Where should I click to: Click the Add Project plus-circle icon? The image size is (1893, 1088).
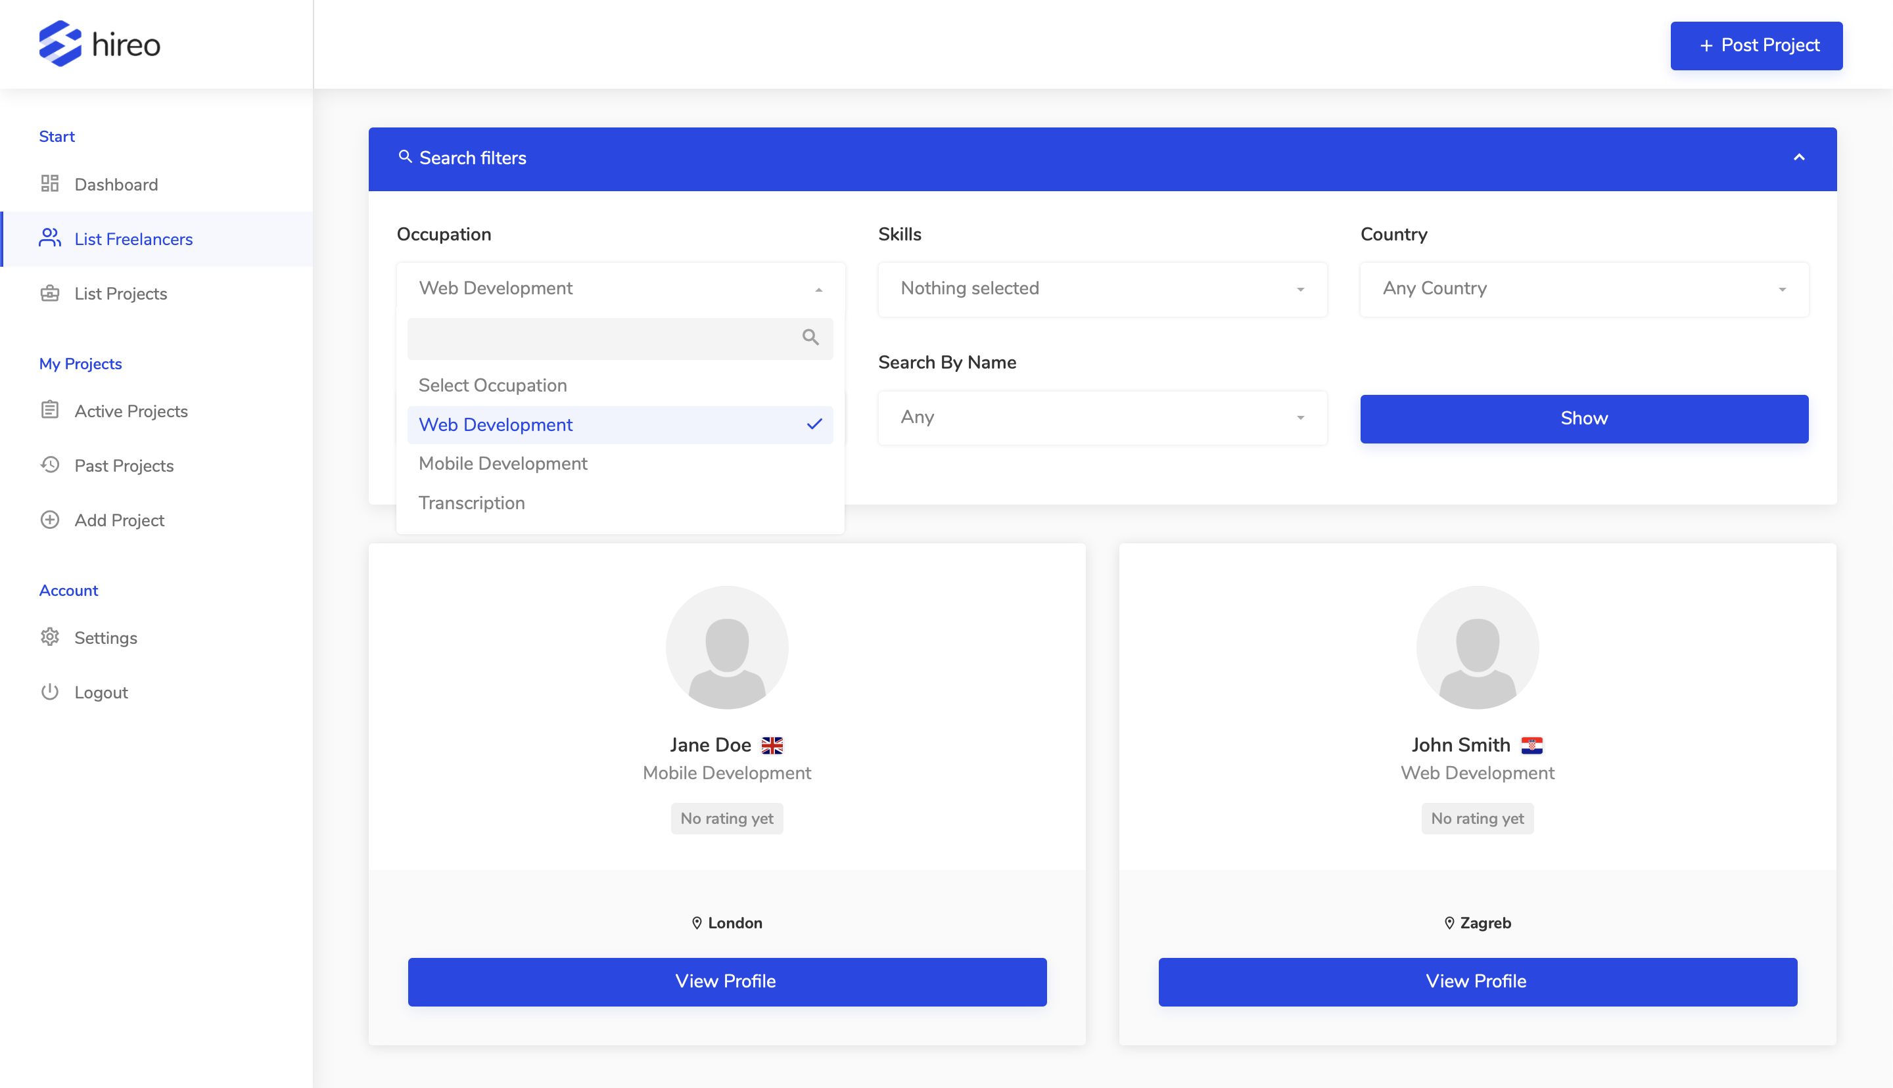[x=50, y=519]
